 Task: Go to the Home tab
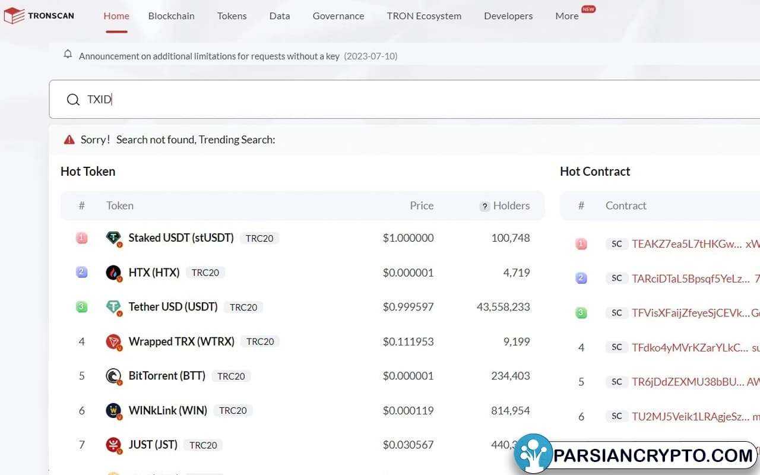click(116, 16)
